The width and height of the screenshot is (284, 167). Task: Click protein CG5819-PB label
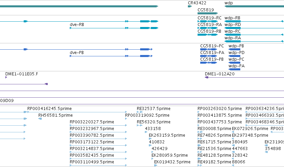tap(212, 59)
